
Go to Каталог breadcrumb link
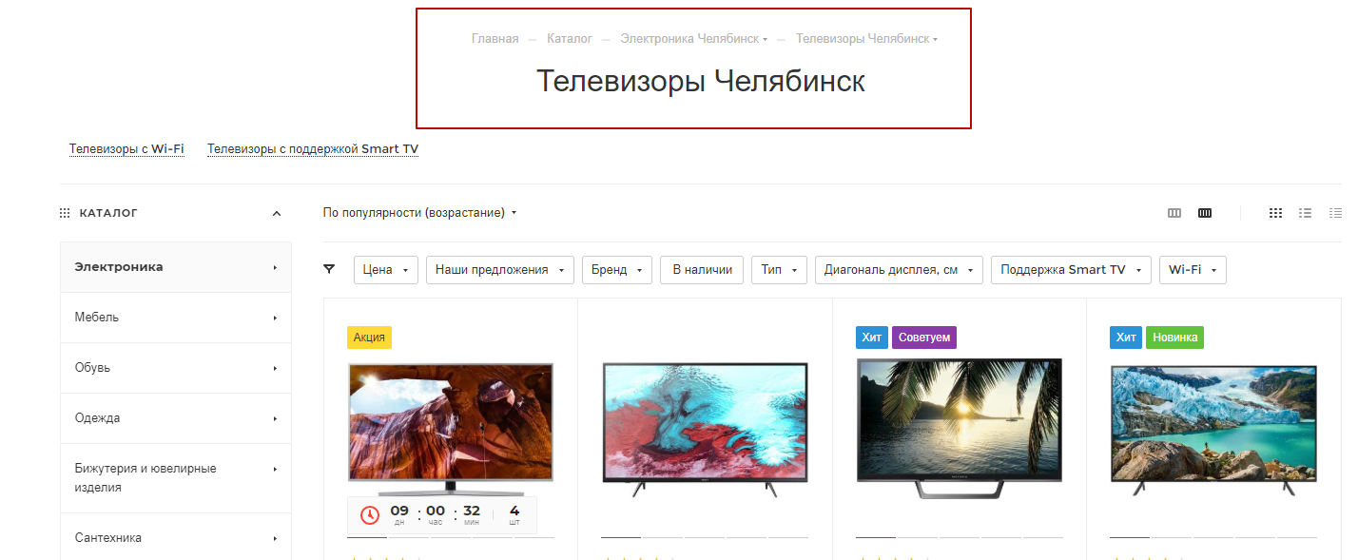coord(570,39)
